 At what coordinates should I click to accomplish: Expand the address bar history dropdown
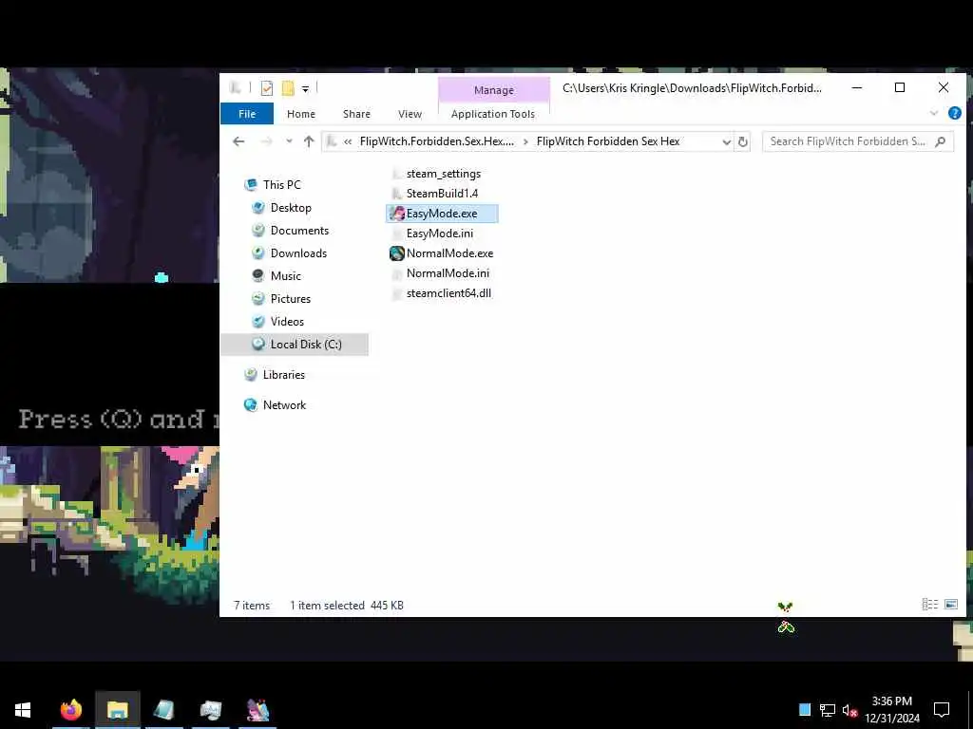(x=726, y=142)
